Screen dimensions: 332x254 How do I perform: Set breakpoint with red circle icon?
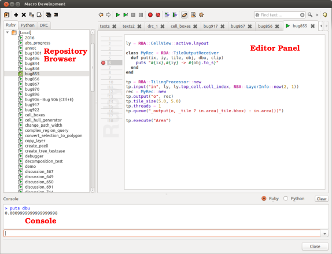pos(150,15)
